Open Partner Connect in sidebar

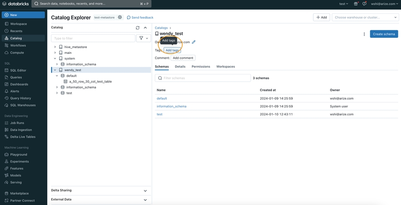click(22, 201)
